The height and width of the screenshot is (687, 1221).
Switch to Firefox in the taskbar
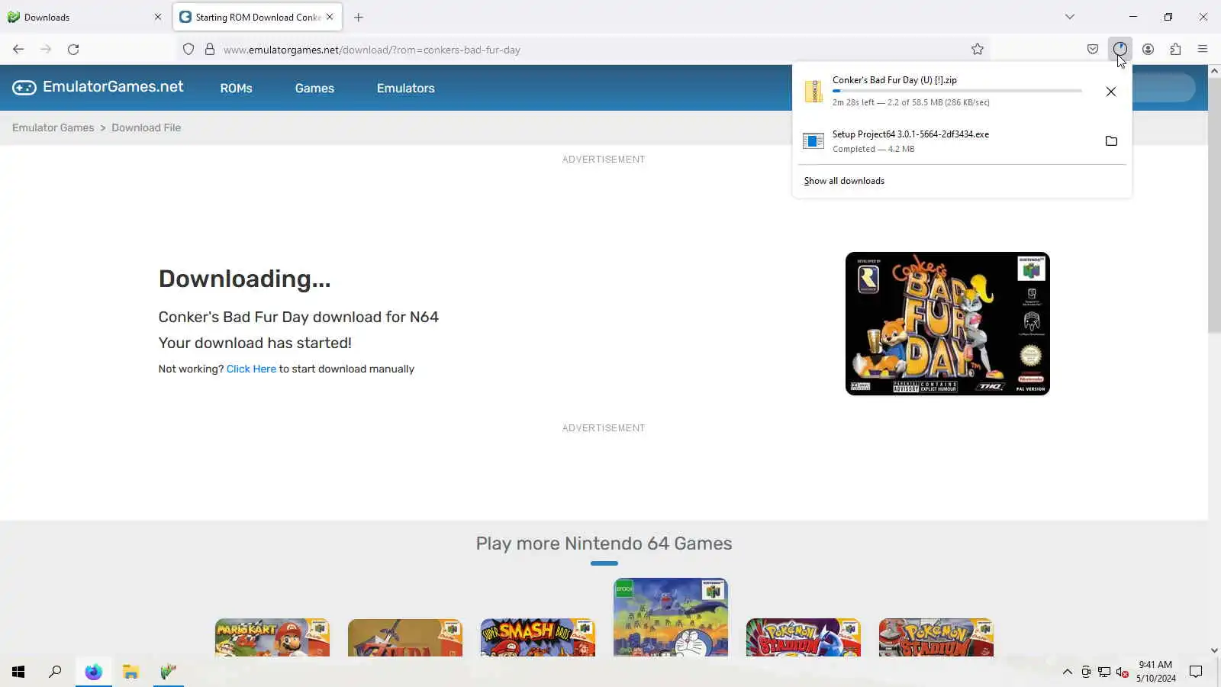tap(93, 672)
